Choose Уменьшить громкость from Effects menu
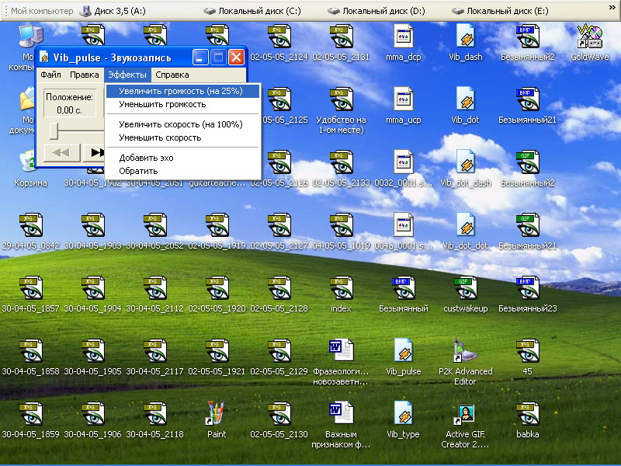Screen dimensions: 621x466 click(182, 105)
